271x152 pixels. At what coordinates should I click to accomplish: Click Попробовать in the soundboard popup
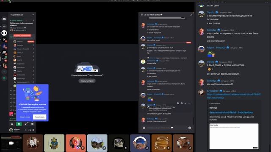click(39, 117)
